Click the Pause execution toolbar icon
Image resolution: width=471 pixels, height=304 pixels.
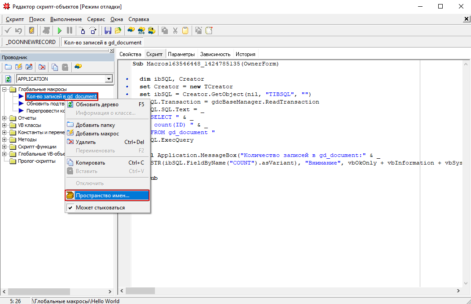pyautogui.click(x=70, y=30)
